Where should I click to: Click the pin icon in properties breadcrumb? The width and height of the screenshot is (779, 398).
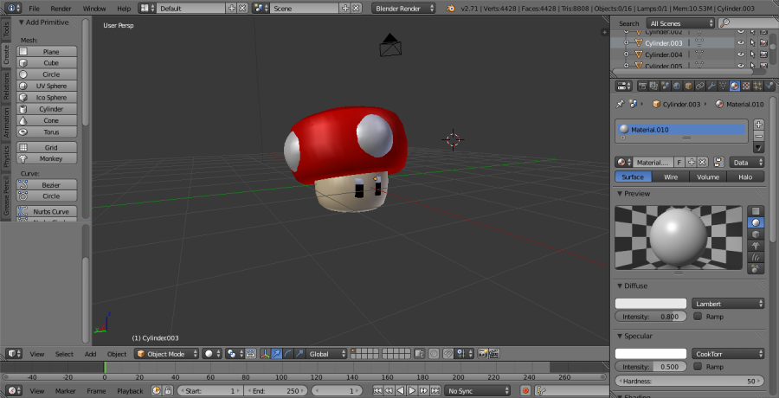click(x=620, y=105)
